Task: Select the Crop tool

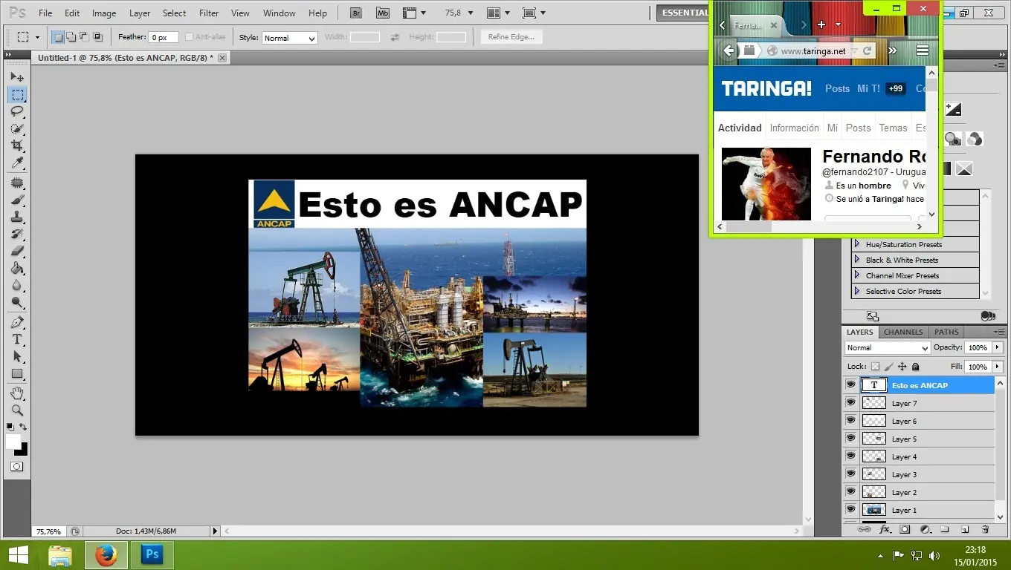Action: tap(17, 145)
